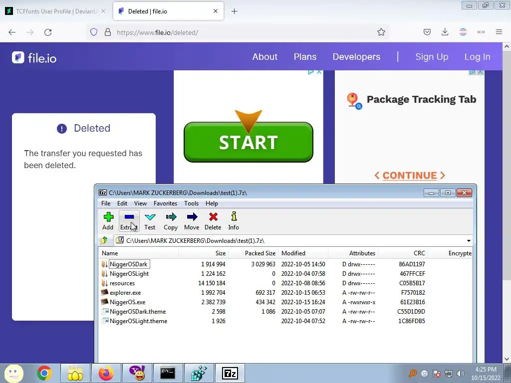511x383 pixels.
Task: Click the Copy toolbar icon in 7-Zip
Action: 171,221
